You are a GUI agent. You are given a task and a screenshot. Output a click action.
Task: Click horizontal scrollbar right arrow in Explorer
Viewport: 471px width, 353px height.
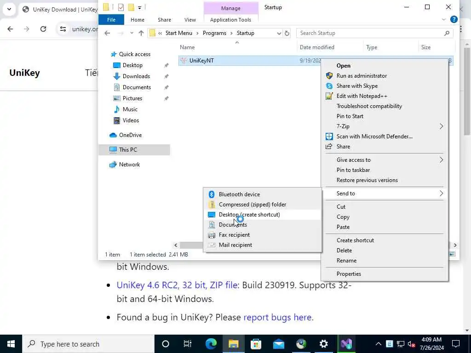(455, 245)
